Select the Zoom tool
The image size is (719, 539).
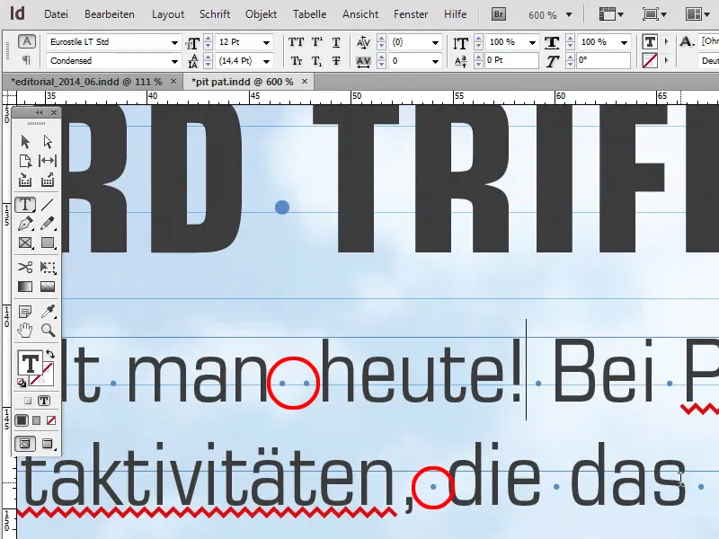pyautogui.click(x=48, y=331)
